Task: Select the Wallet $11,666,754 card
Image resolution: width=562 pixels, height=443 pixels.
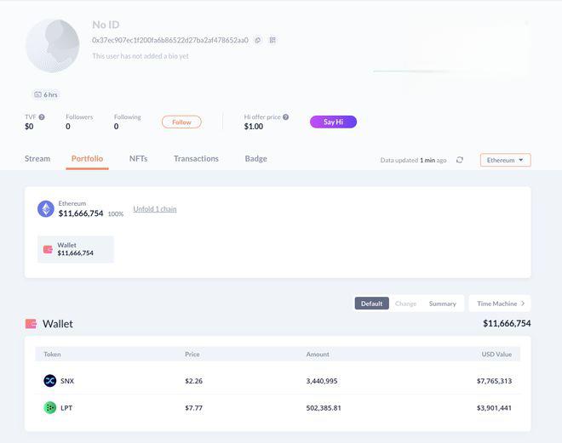Action: click(76, 249)
